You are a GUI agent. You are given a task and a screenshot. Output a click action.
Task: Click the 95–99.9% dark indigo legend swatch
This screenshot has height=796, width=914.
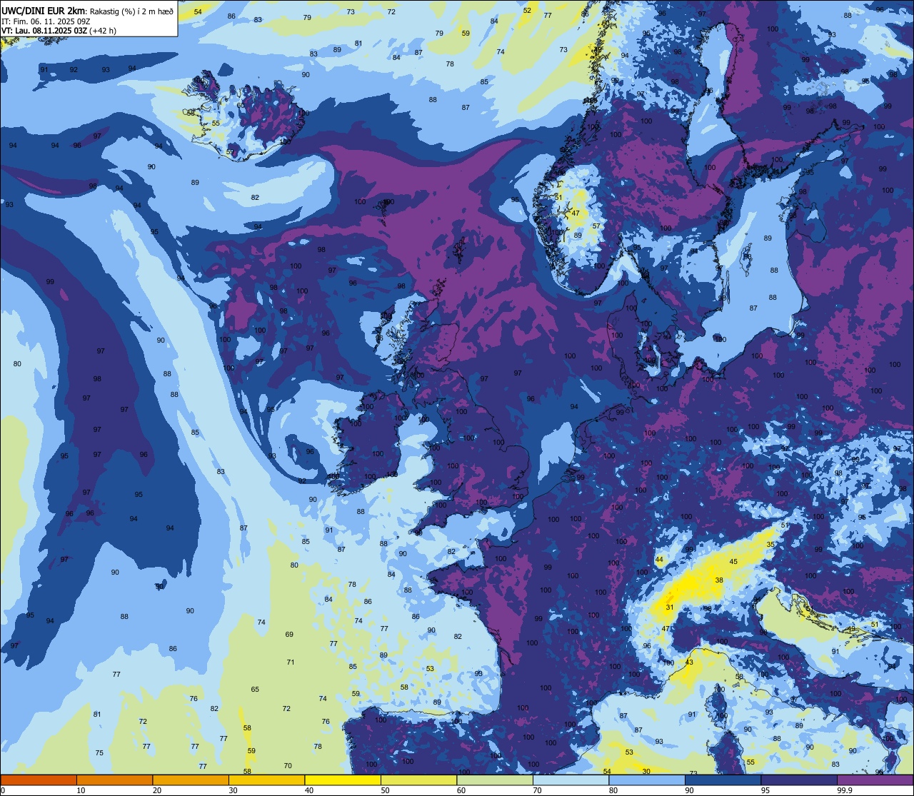click(799, 780)
